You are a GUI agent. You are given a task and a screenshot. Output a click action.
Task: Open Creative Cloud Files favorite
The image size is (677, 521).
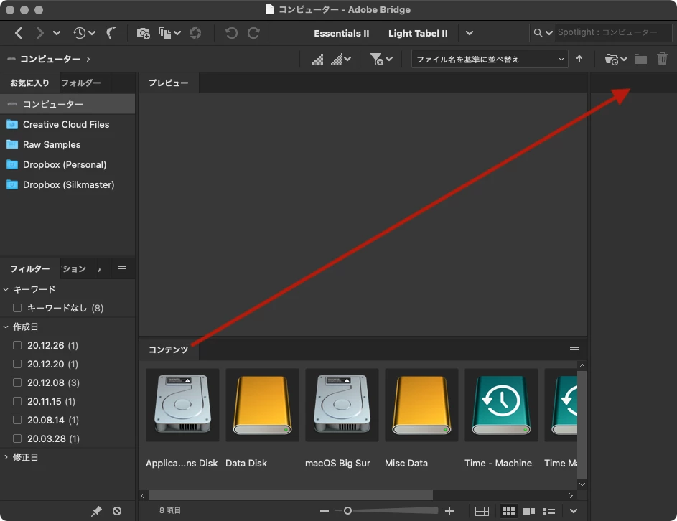(x=67, y=124)
